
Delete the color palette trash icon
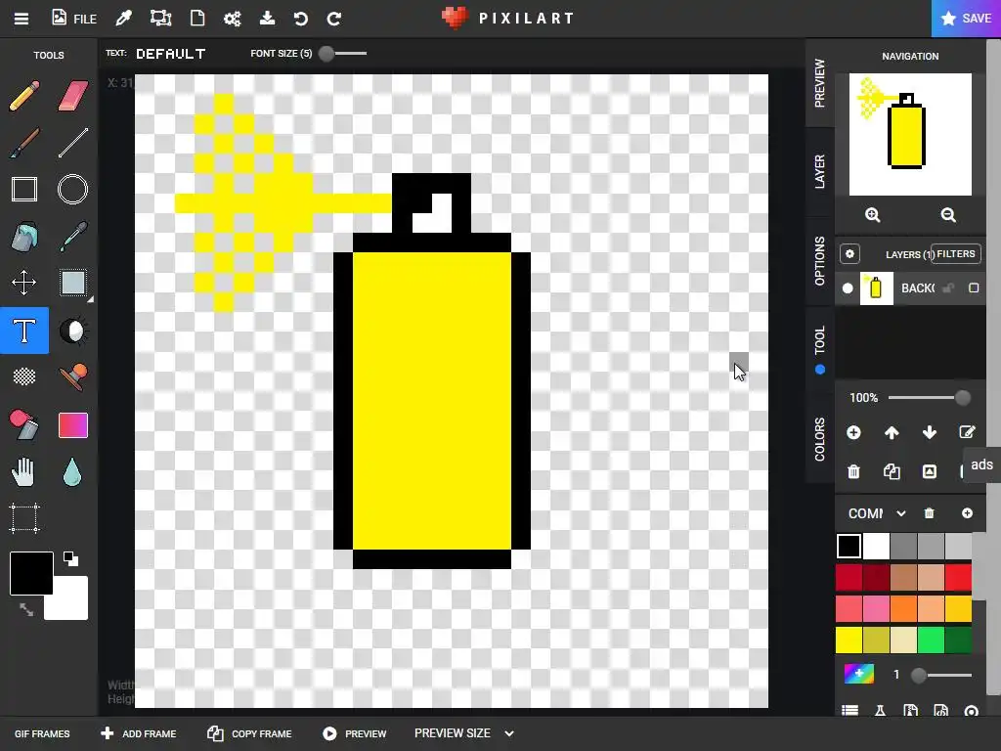click(x=930, y=513)
